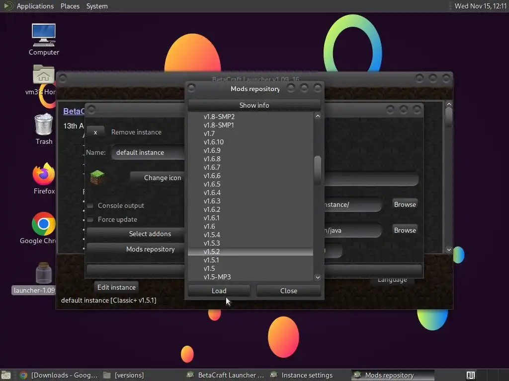The width and height of the screenshot is (509, 381).
Task: Click the Edit instance button
Action: [116, 287]
